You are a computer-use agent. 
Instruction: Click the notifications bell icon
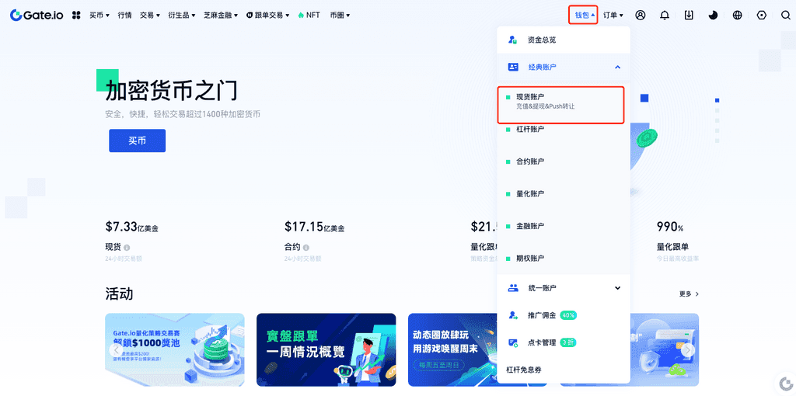(x=665, y=15)
